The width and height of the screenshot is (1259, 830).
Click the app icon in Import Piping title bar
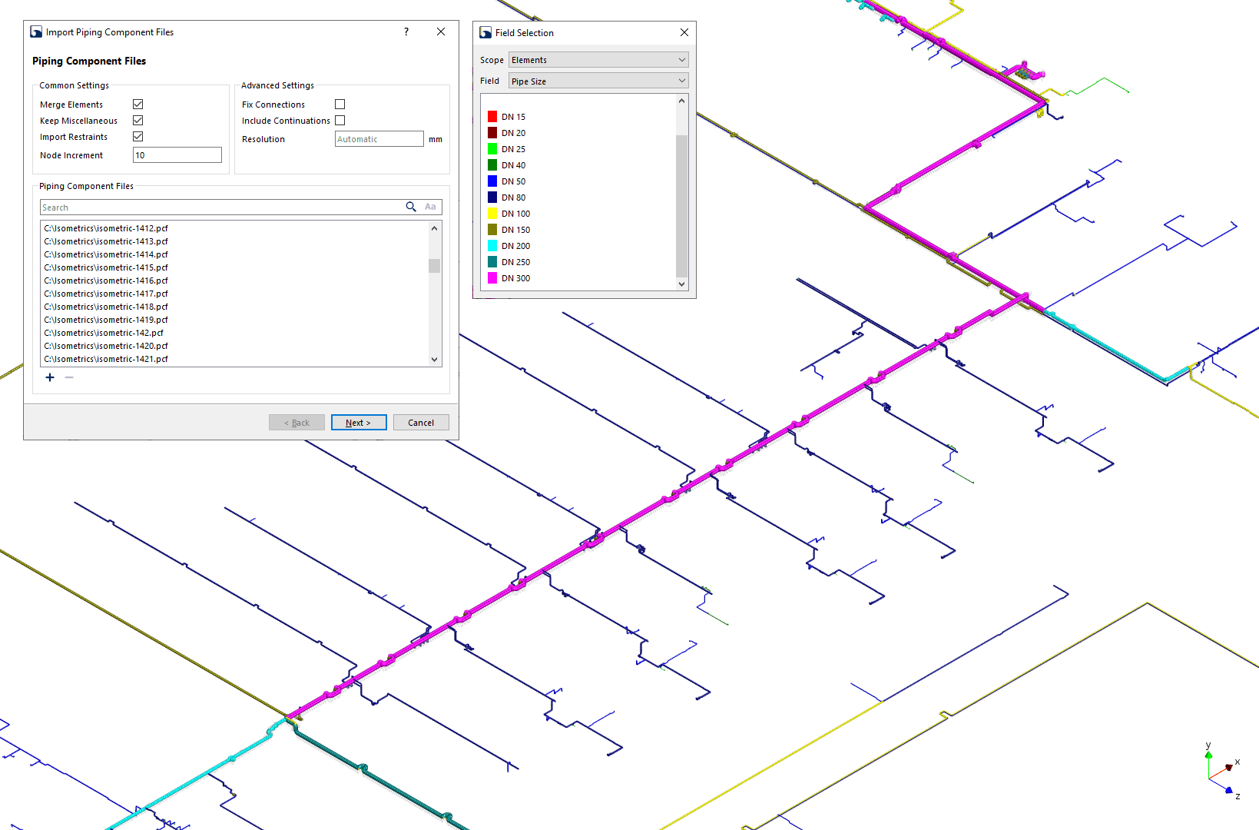35,32
